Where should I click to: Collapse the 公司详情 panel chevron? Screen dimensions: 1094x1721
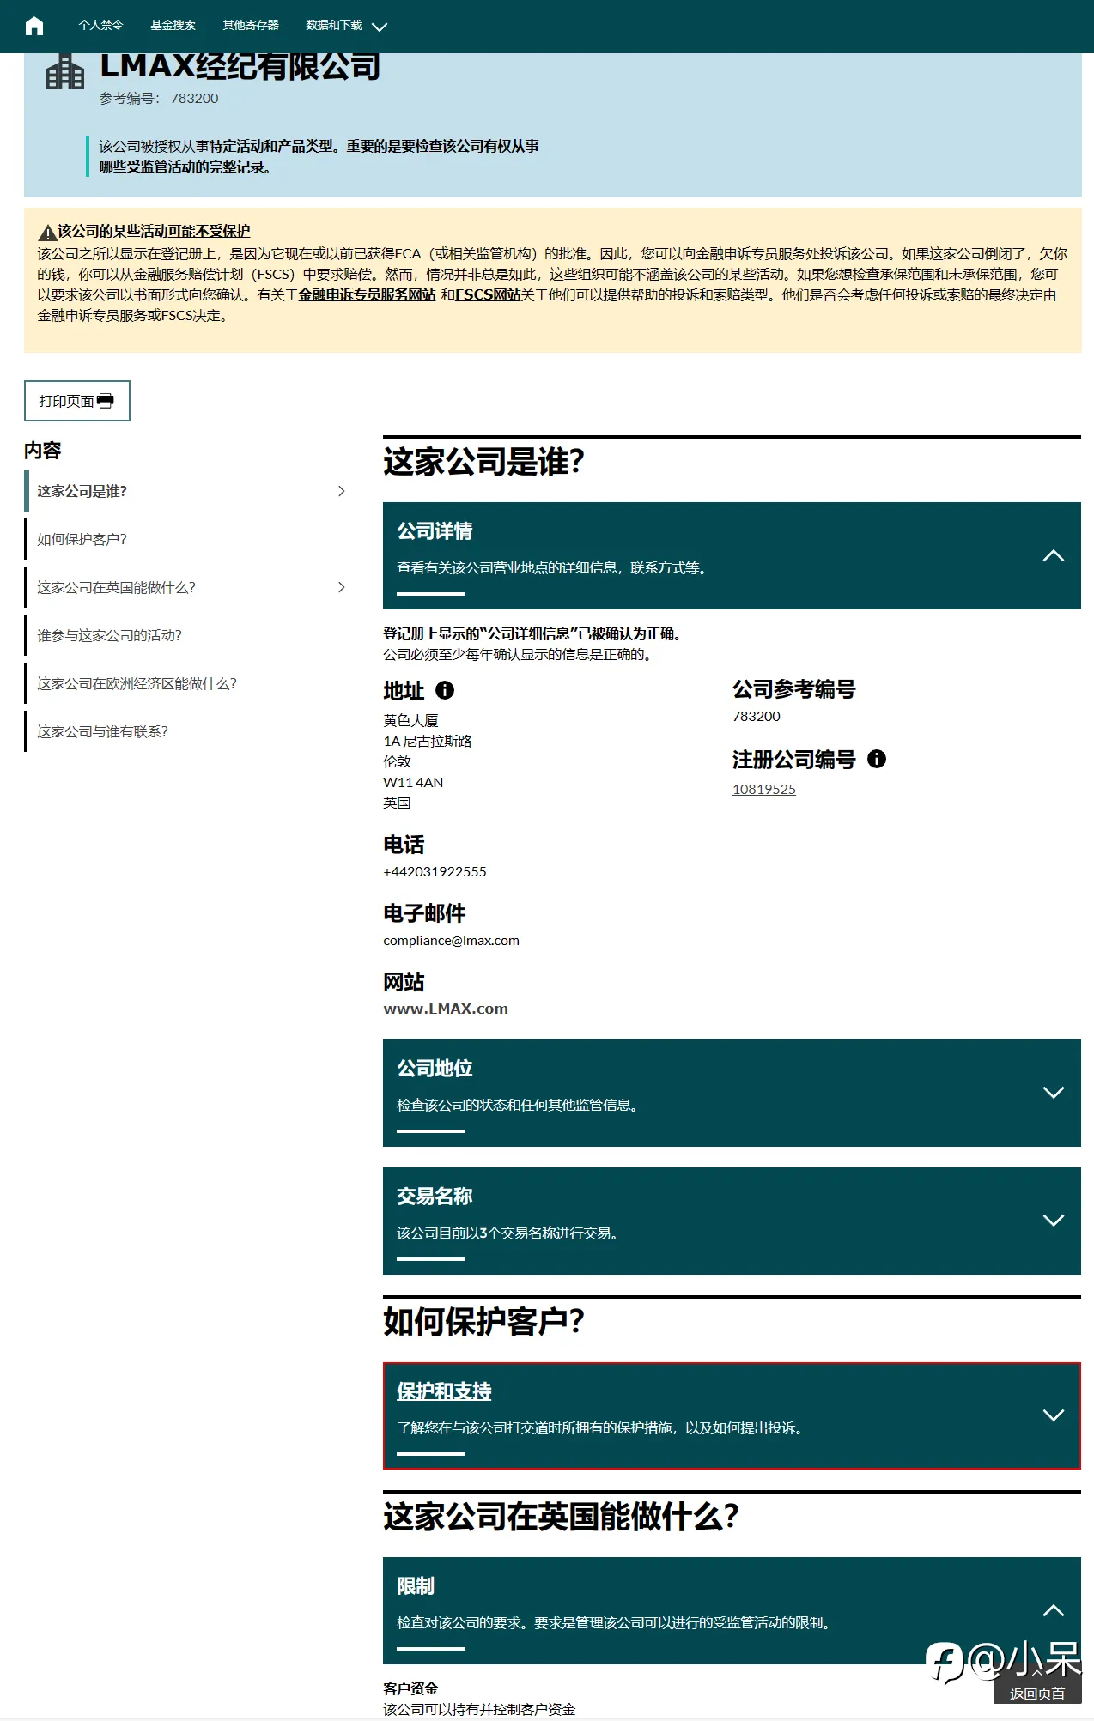[1054, 555]
